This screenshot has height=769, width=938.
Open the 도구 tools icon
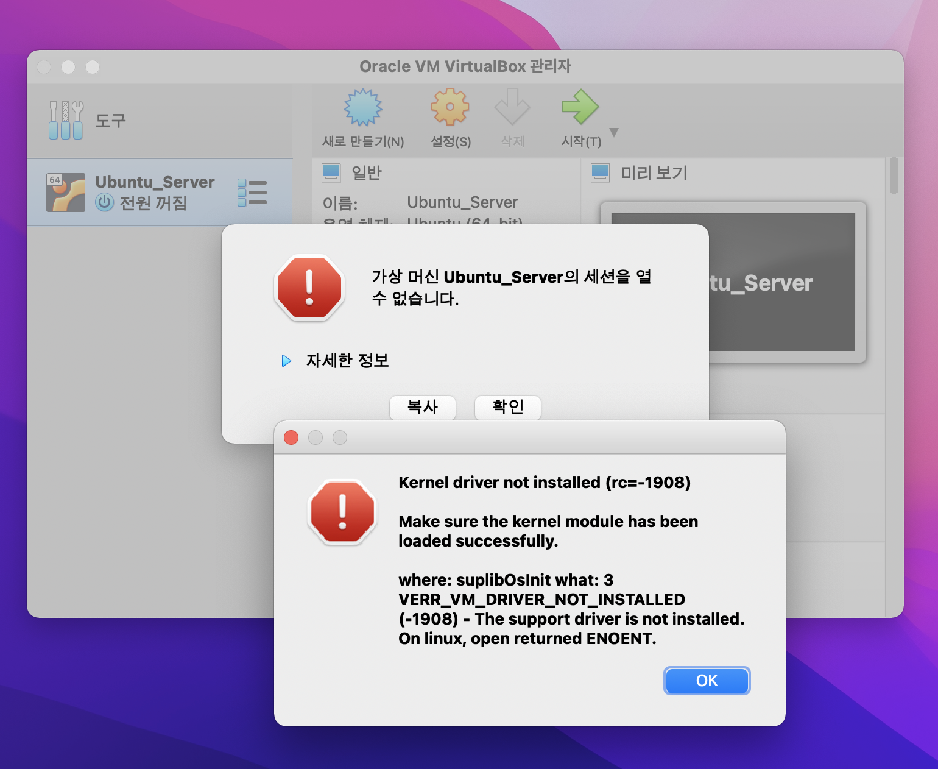(x=66, y=120)
